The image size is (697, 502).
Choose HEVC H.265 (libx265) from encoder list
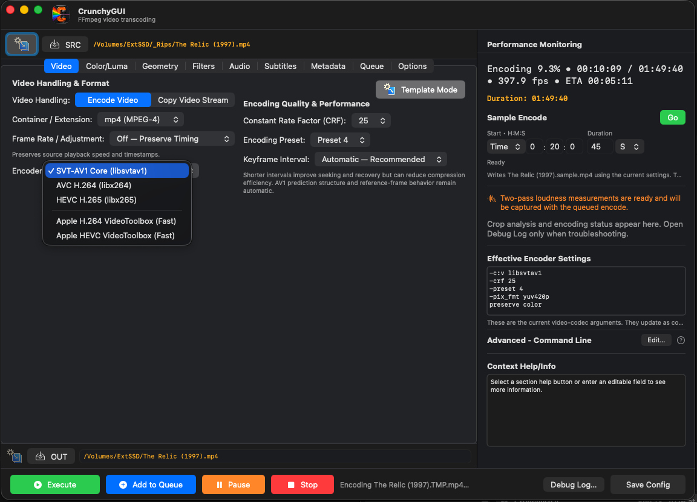click(x=96, y=200)
